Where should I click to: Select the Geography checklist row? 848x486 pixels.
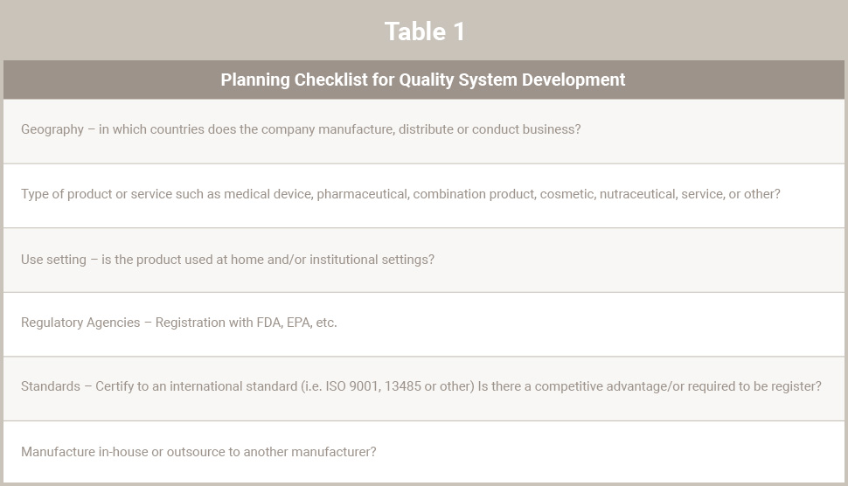(x=423, y=131)
